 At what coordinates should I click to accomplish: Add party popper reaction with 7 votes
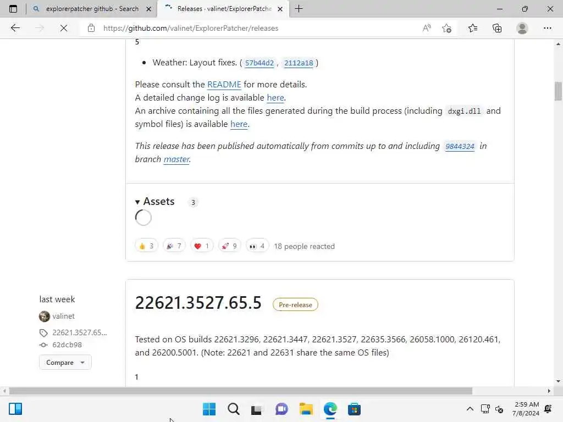pyautogui.click(x=174, y=246)
